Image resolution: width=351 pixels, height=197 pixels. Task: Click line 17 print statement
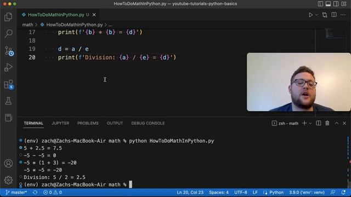100,32
